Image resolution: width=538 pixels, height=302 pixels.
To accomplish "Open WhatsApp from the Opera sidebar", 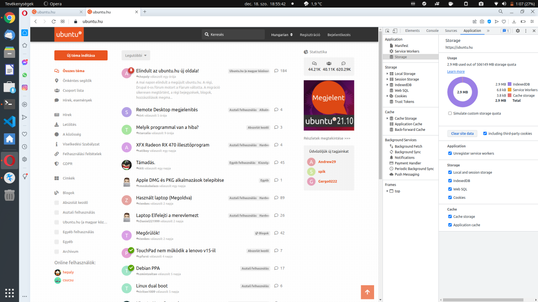I will 25,75.
